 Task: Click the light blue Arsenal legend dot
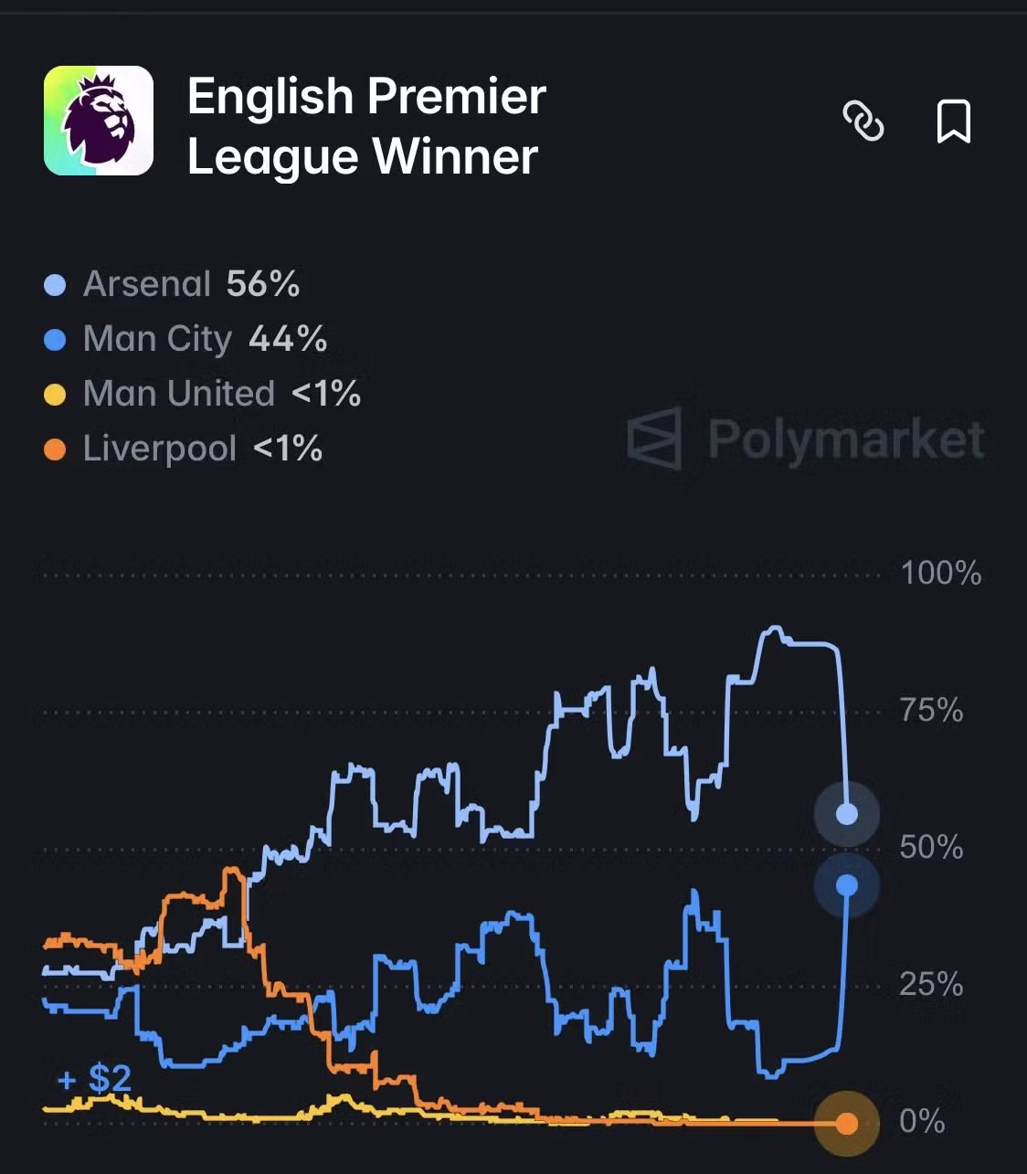point(55,285)
